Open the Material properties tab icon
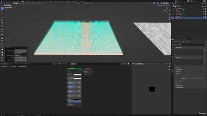The width and height of the screenshot is (207, 116). click(x=172, y=73)
